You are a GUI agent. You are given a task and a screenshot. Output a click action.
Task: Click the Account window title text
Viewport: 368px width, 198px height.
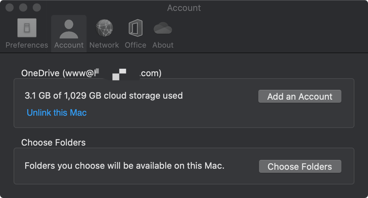(x=184, y=8)
